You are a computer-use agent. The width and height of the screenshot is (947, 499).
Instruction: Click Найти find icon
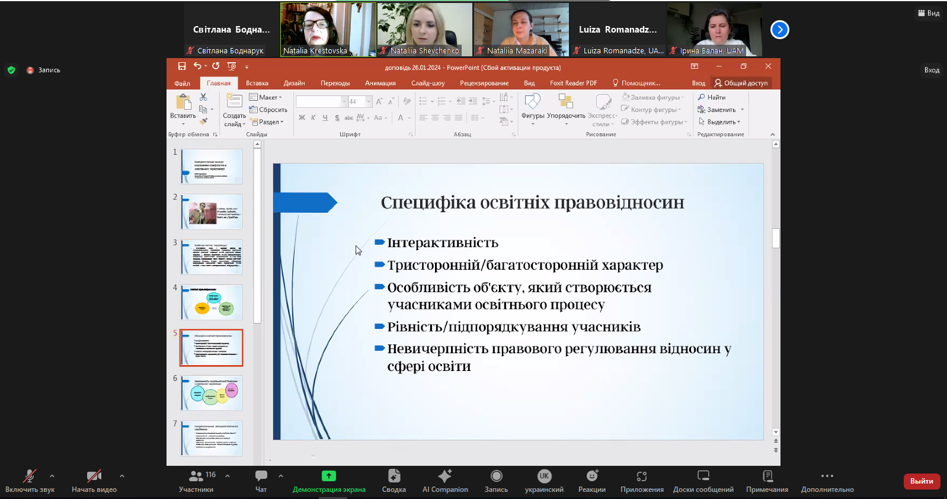pyautogui.click(x=702, y=97)
